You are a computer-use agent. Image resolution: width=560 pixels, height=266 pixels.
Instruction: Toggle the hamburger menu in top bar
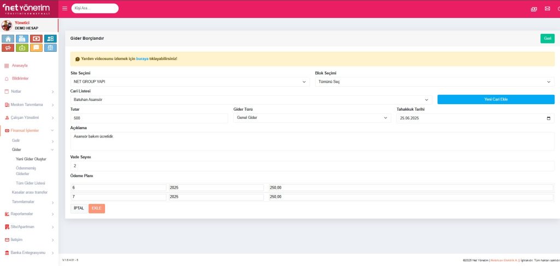(x=65, y=9)
